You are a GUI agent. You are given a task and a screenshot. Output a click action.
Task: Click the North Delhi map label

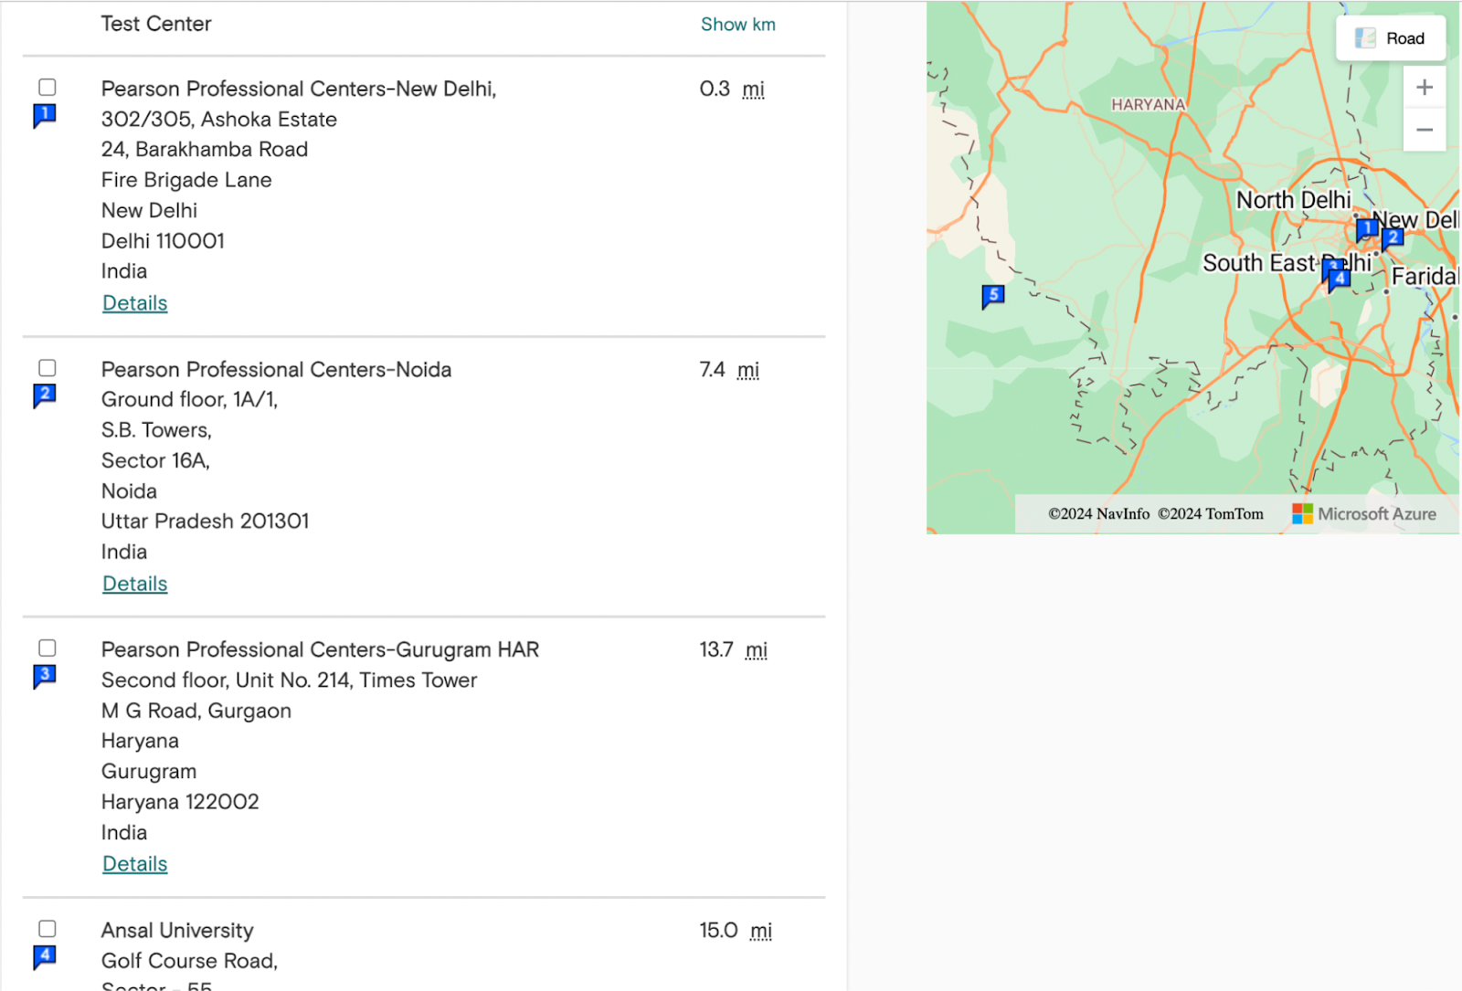coord(1294,200)
